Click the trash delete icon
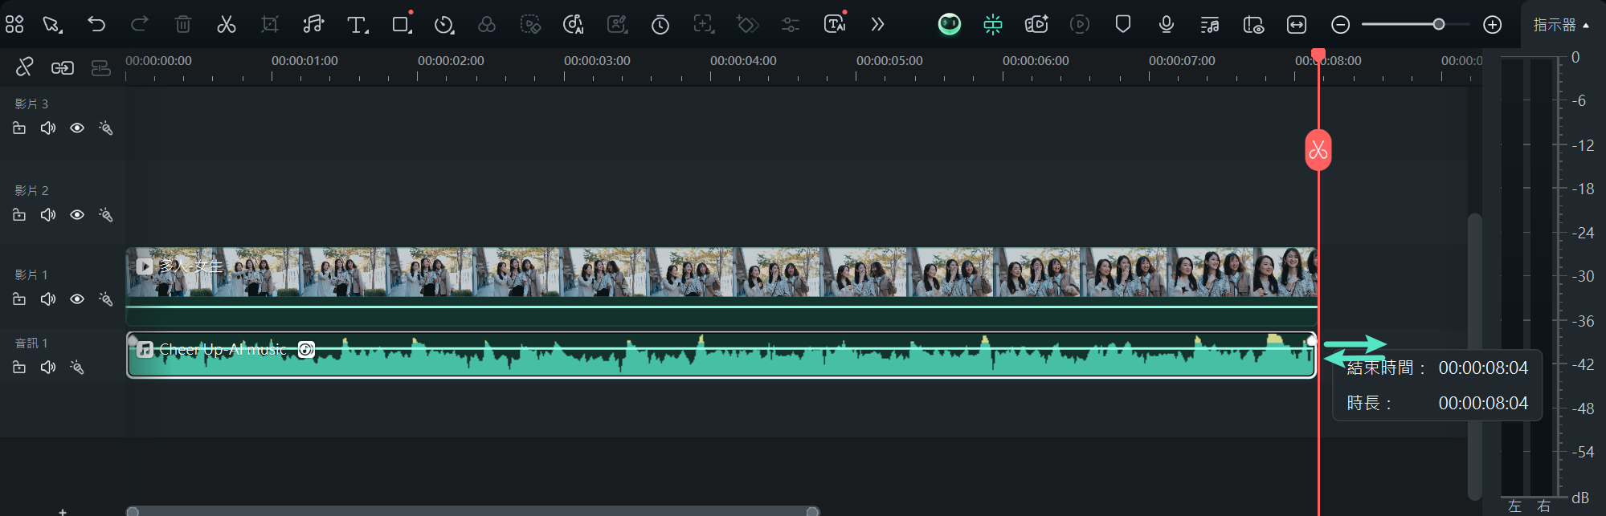This screenshot has height=516, width=1606. (x=183, y=24)
